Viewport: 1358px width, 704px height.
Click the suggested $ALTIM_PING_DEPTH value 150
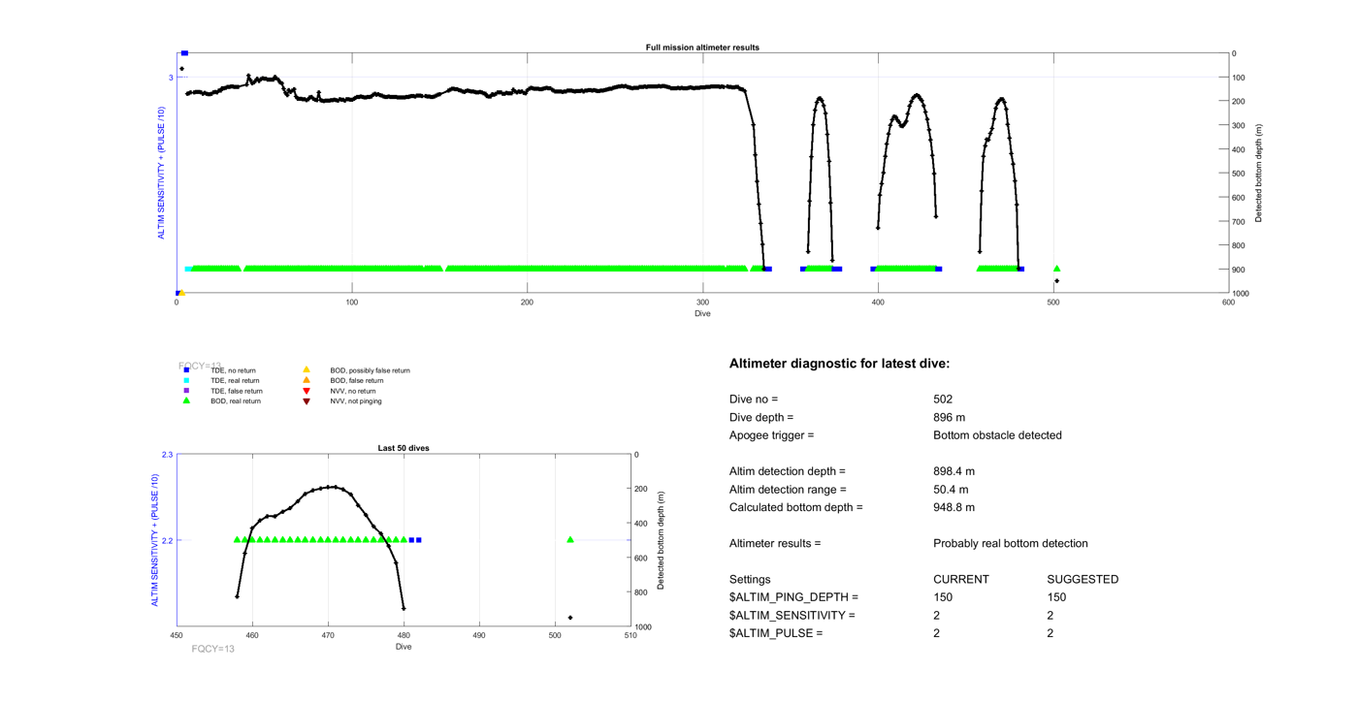pyautogui.click(x=1057, y=597)
